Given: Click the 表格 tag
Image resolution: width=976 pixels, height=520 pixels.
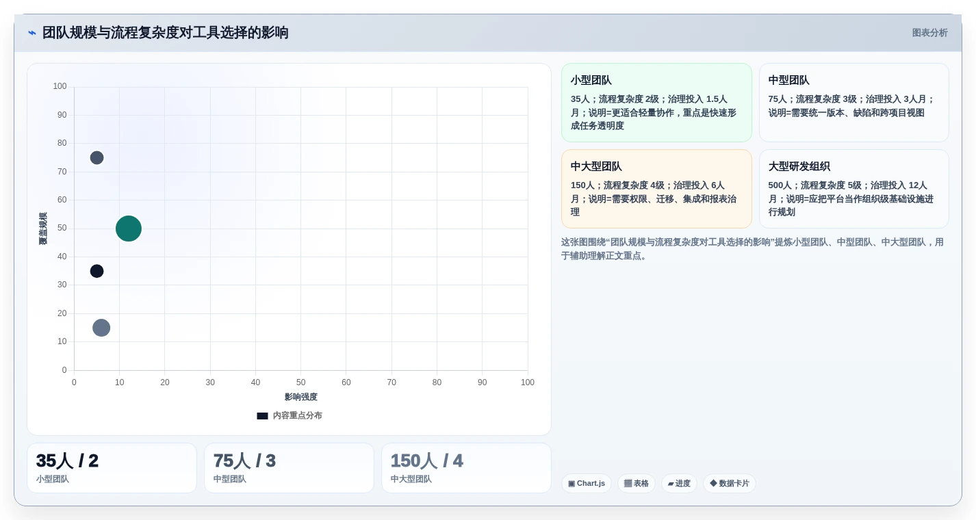Looking at the screenshot, I should point(637,484).
